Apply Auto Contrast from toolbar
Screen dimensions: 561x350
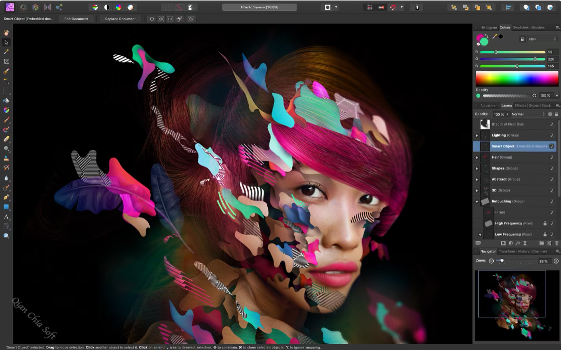click(x=107, y=7)
